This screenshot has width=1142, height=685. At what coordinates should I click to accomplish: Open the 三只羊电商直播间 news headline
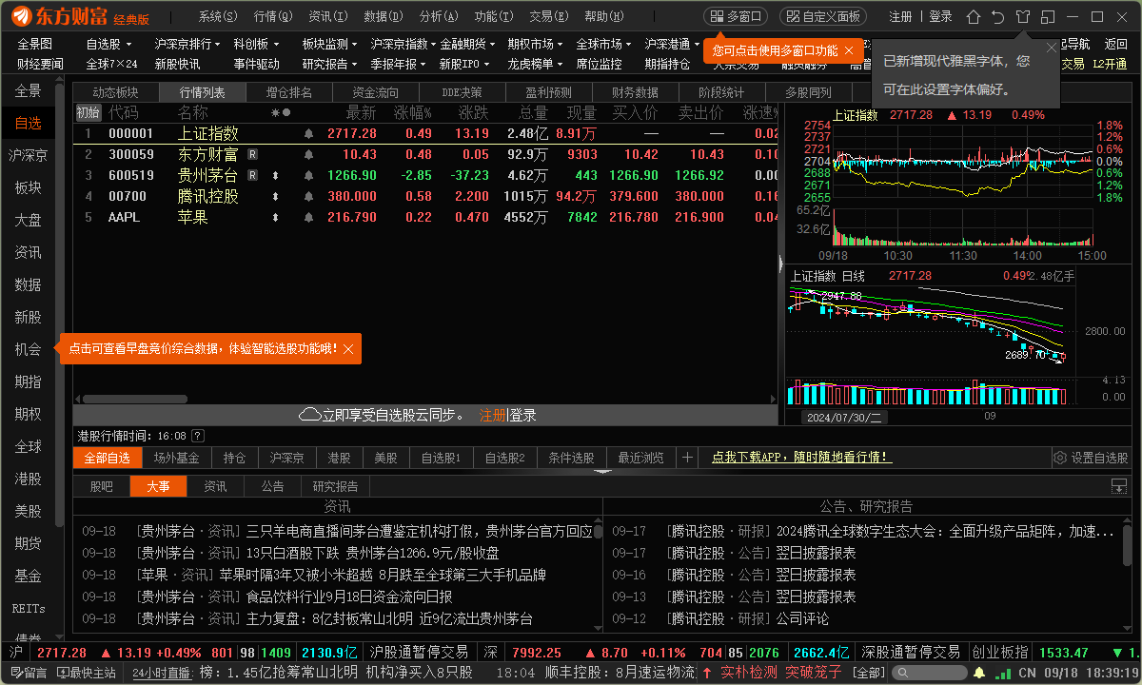click(420, 531)
